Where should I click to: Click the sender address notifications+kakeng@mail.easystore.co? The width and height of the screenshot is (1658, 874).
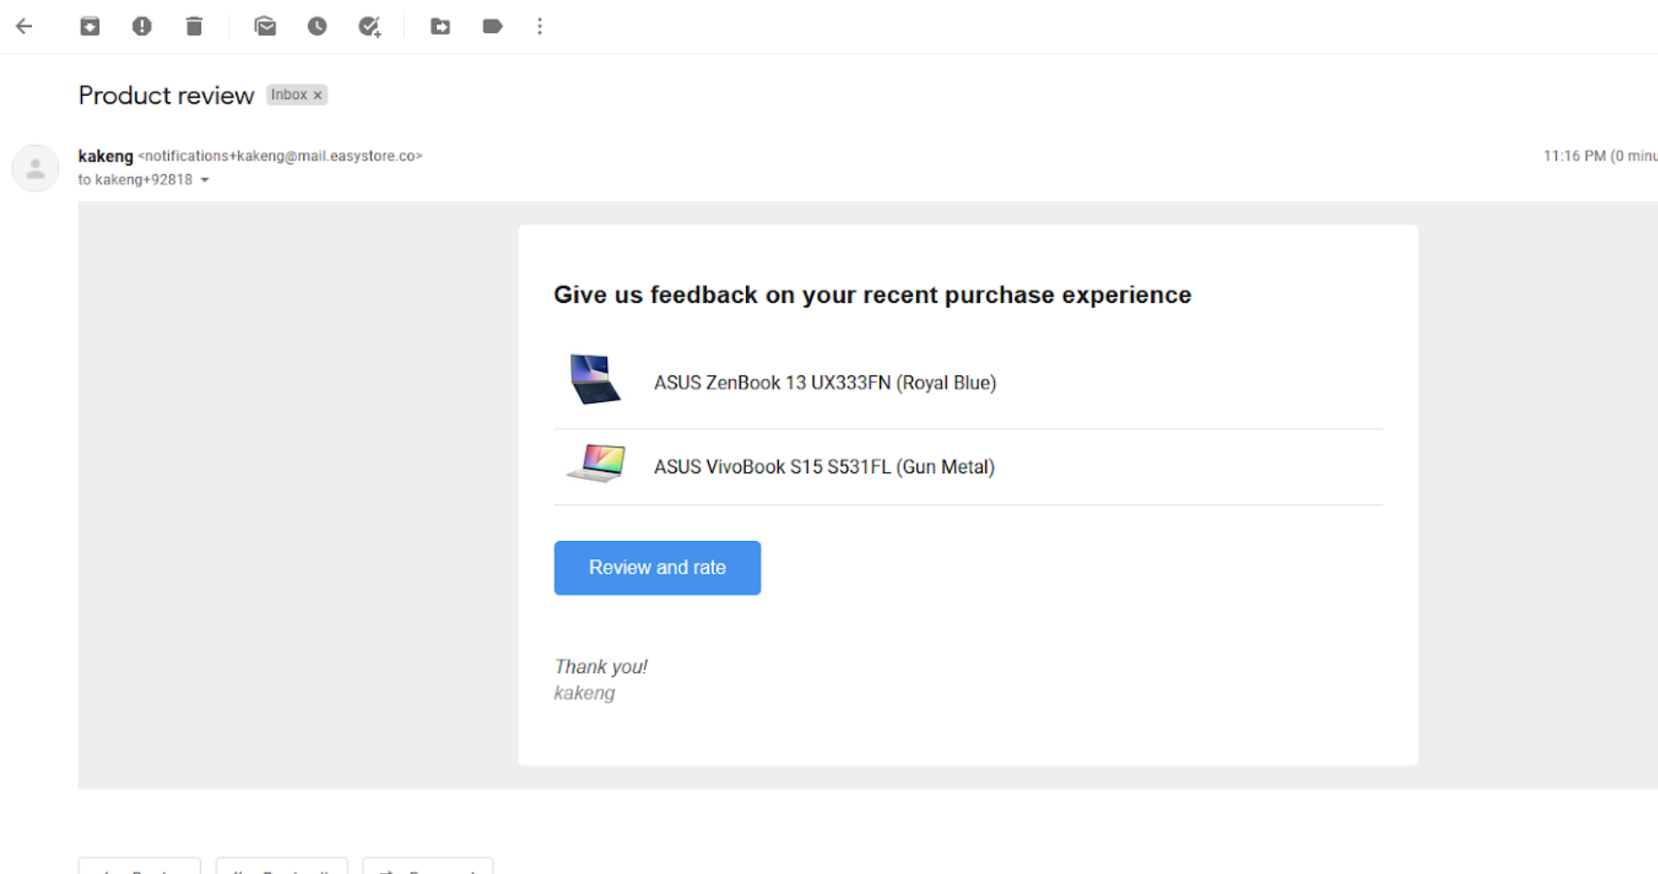click(280, 156)
